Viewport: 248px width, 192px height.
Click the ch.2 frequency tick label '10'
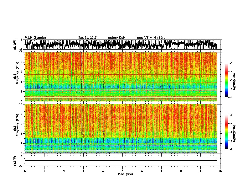pyautogui.click(x=22, y=104)
